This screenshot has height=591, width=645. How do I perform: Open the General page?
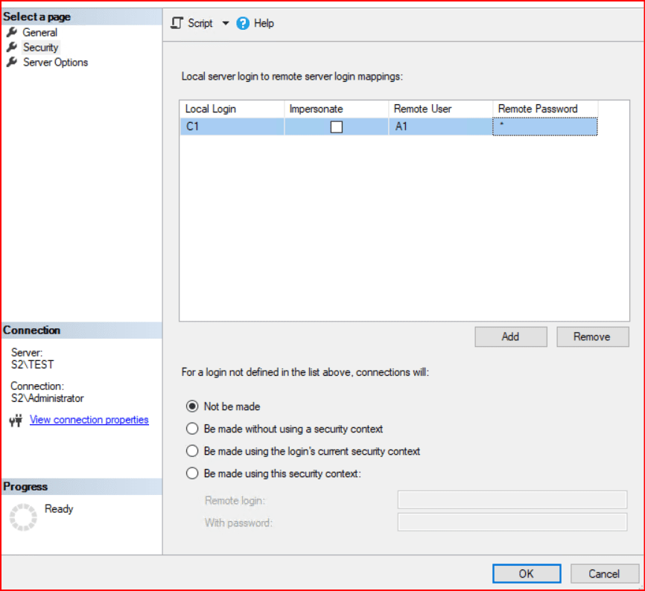coord(39,33)
